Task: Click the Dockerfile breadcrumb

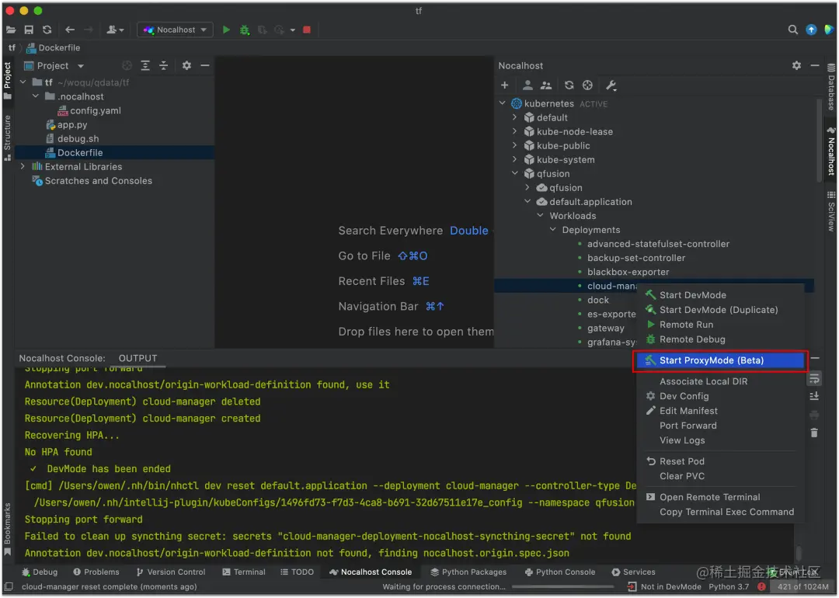Action: (x=54, y=47)
